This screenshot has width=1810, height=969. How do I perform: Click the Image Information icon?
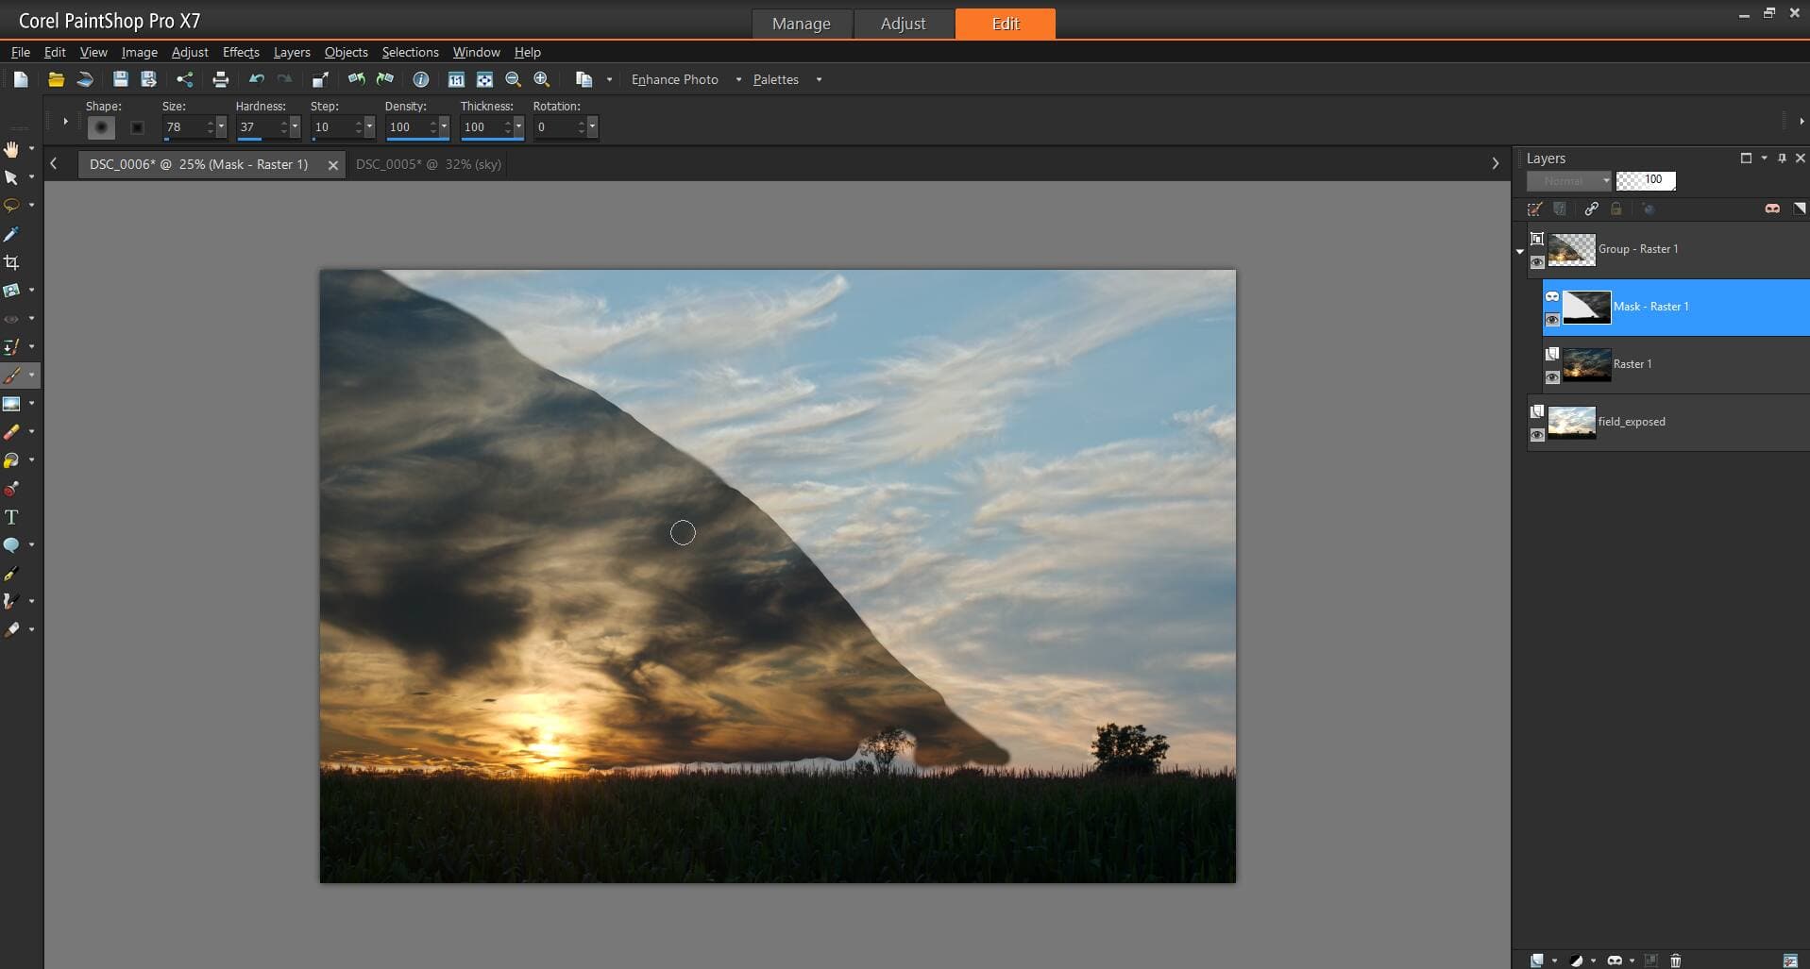(421, 79)
